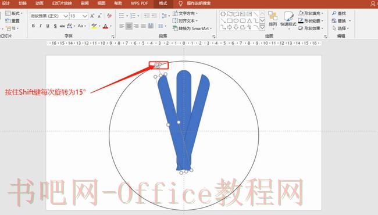The image size is (378, 215).
Task: Open Quick Styles (快速样式) gallery
Action: coord(288,20)
